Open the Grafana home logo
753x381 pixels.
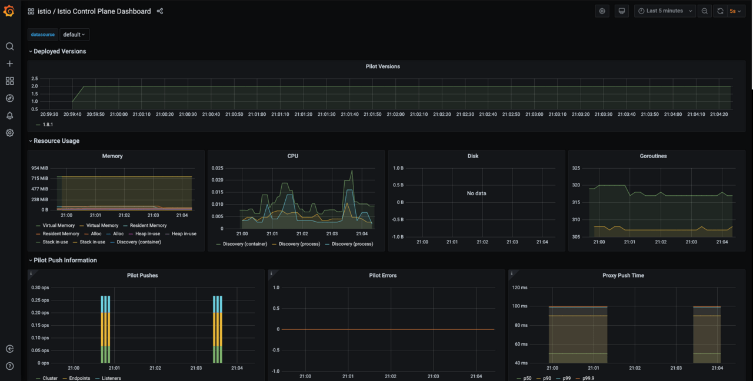[x=9, y=11]
